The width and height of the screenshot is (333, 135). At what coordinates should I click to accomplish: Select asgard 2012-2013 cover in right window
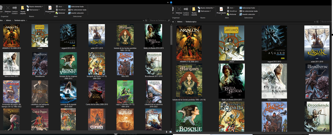tap(274, 43)
